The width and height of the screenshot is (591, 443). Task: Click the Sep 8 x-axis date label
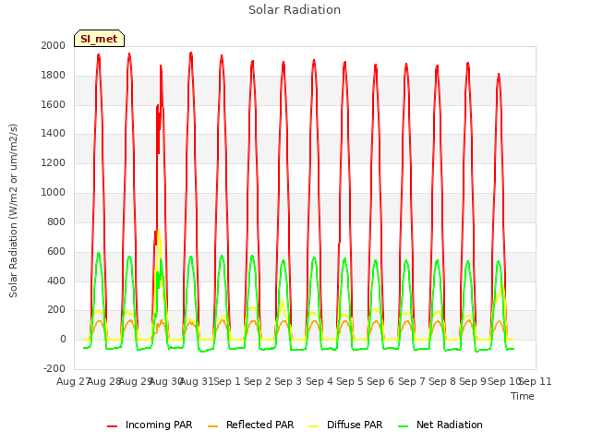(x=442, y=381)
